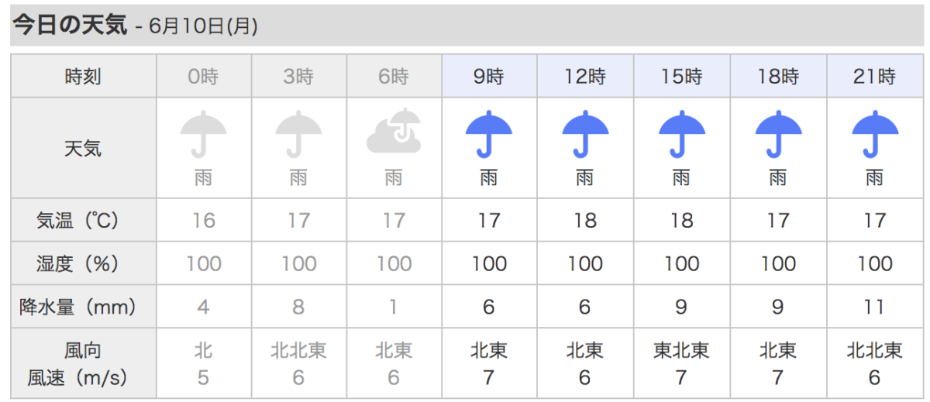Click the 降水量 (mm) row label
The image size is (930, 402).
(x=84, y=308)
